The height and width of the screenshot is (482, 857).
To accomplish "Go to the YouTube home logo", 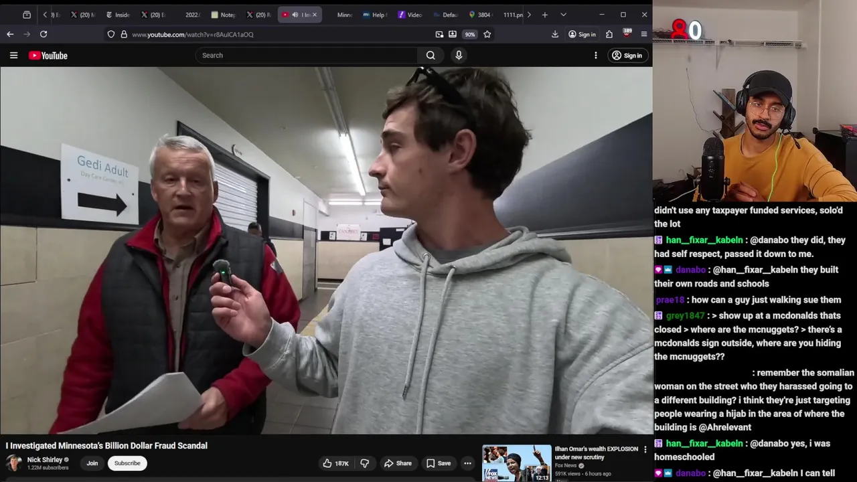I will (x=48, y=56).
